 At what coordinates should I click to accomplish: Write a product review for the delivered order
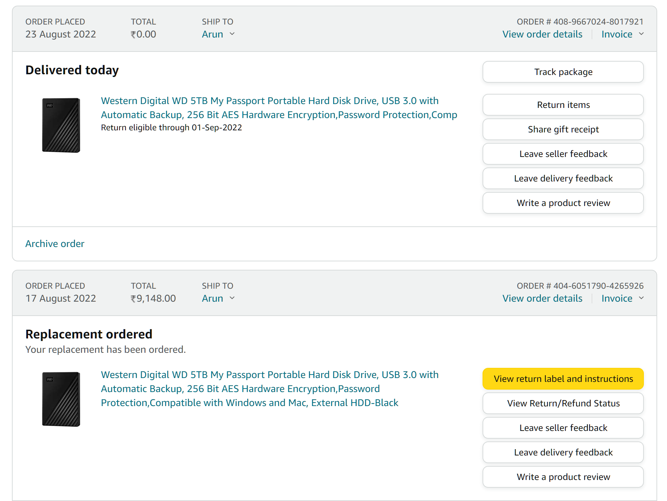[x=563, y=203]
